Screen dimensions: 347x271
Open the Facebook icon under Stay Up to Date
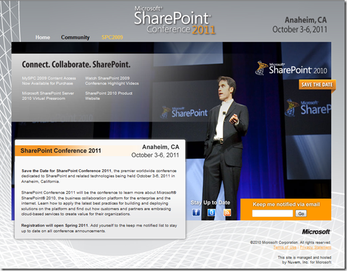(x=196, y=213)
